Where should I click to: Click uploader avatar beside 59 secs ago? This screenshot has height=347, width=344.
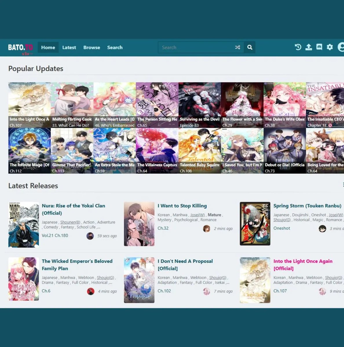tap(90, 236)
